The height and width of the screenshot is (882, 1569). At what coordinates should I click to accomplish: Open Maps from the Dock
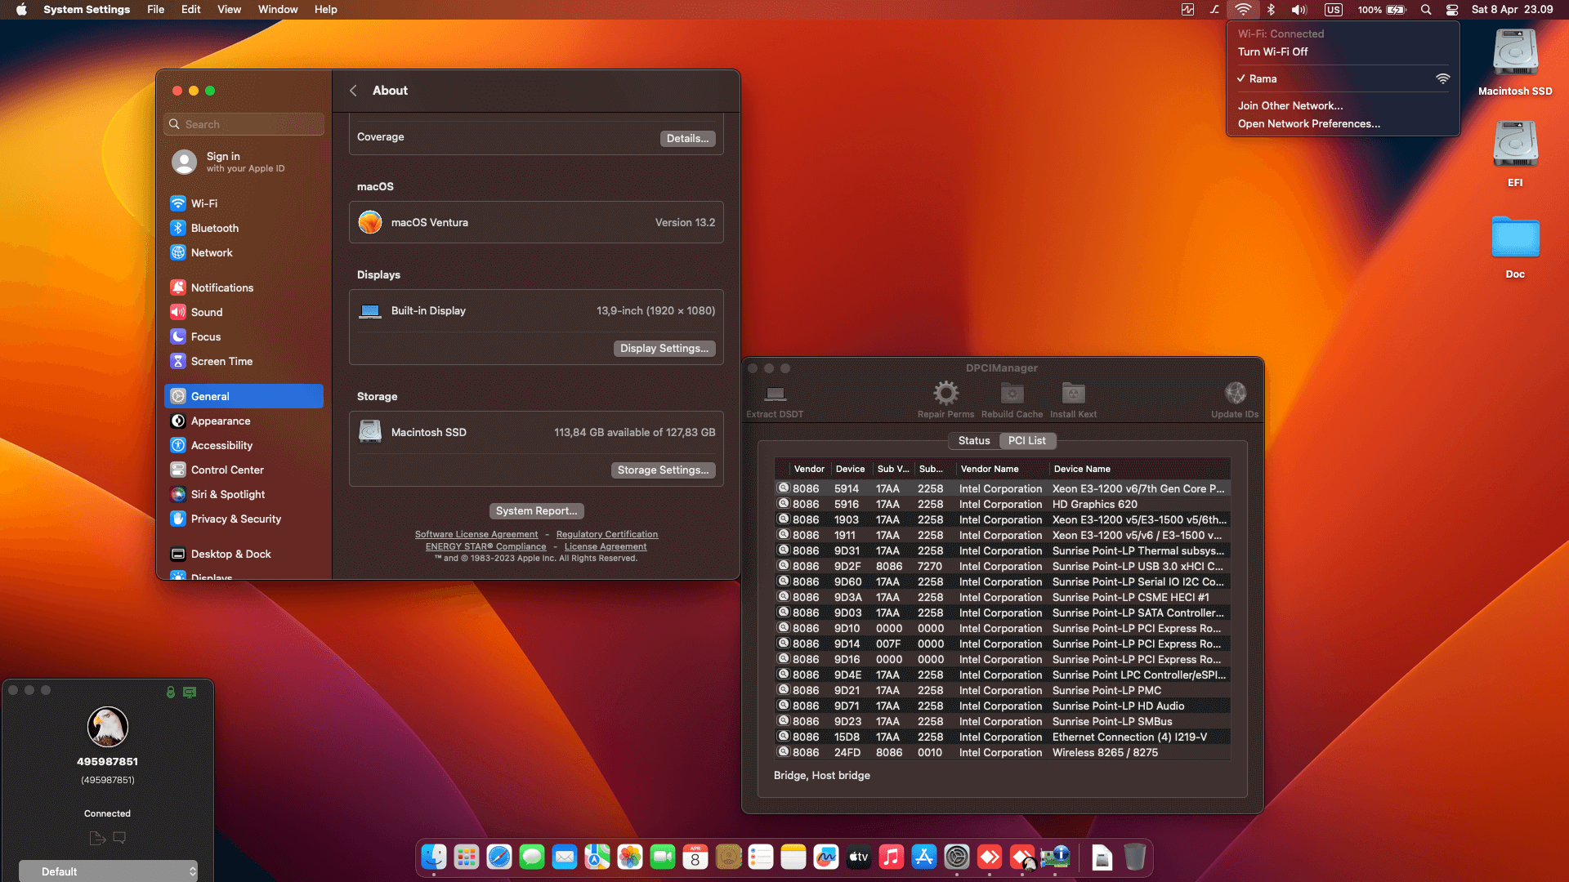point(597,857)
